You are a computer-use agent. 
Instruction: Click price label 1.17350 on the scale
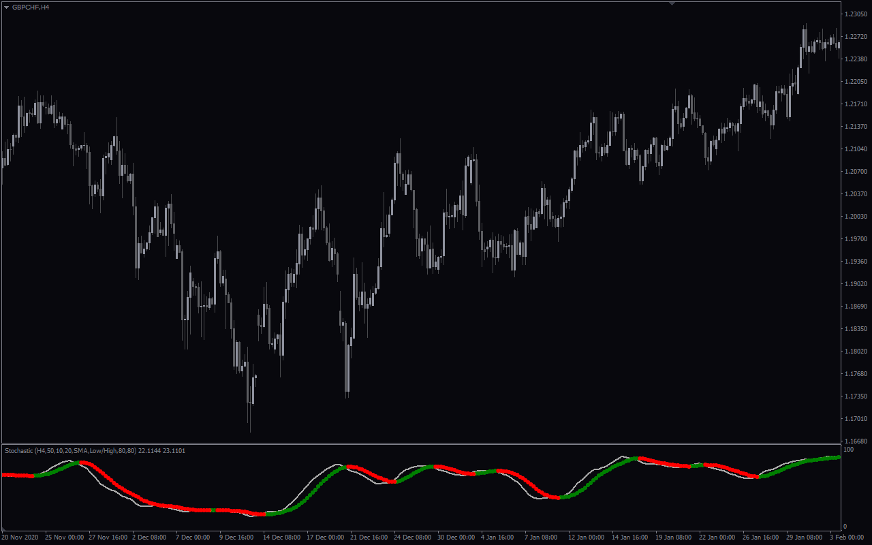pyautogui.click(x=856, y=396)
